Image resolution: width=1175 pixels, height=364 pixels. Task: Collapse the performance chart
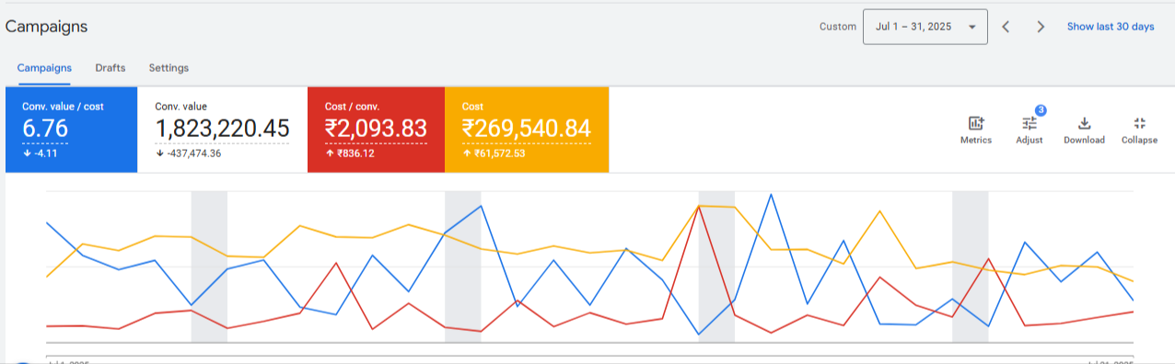click(x=1139, y=131)
